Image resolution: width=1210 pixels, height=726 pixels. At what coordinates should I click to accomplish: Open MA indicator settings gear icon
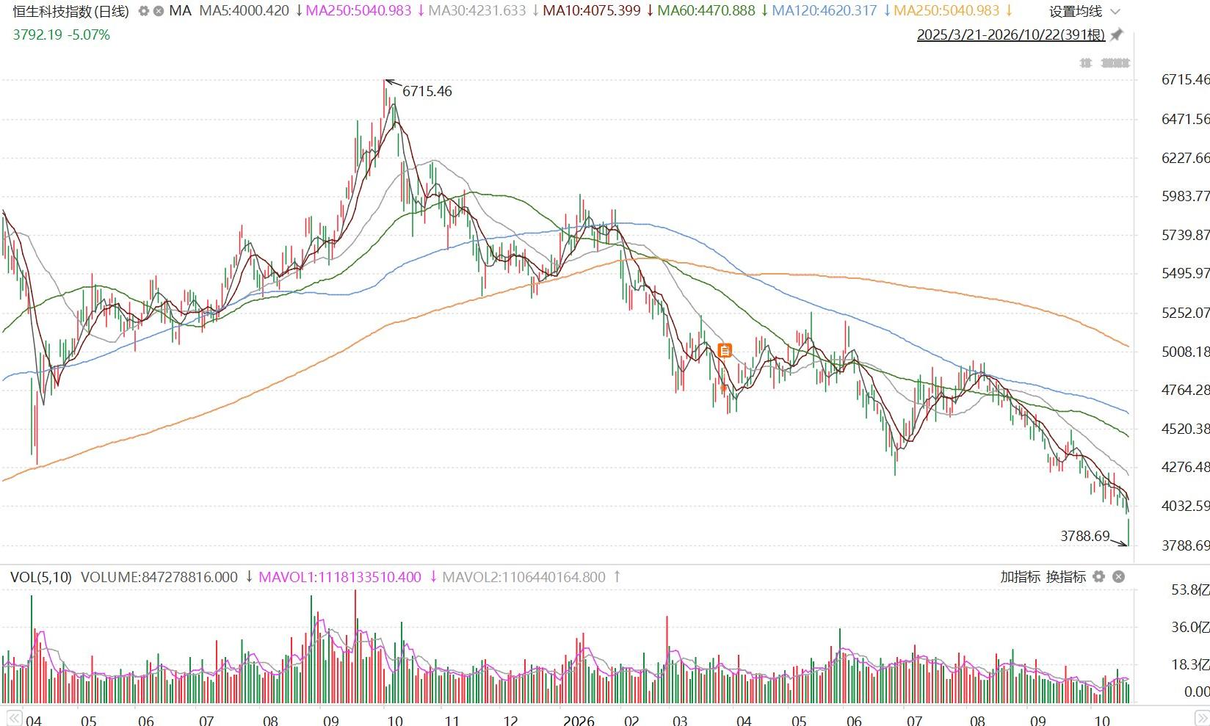pyautogui.click(x=144, y=11)
